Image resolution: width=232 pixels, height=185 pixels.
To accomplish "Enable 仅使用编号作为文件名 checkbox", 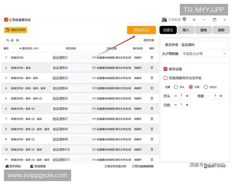I will tap(165, 78).
